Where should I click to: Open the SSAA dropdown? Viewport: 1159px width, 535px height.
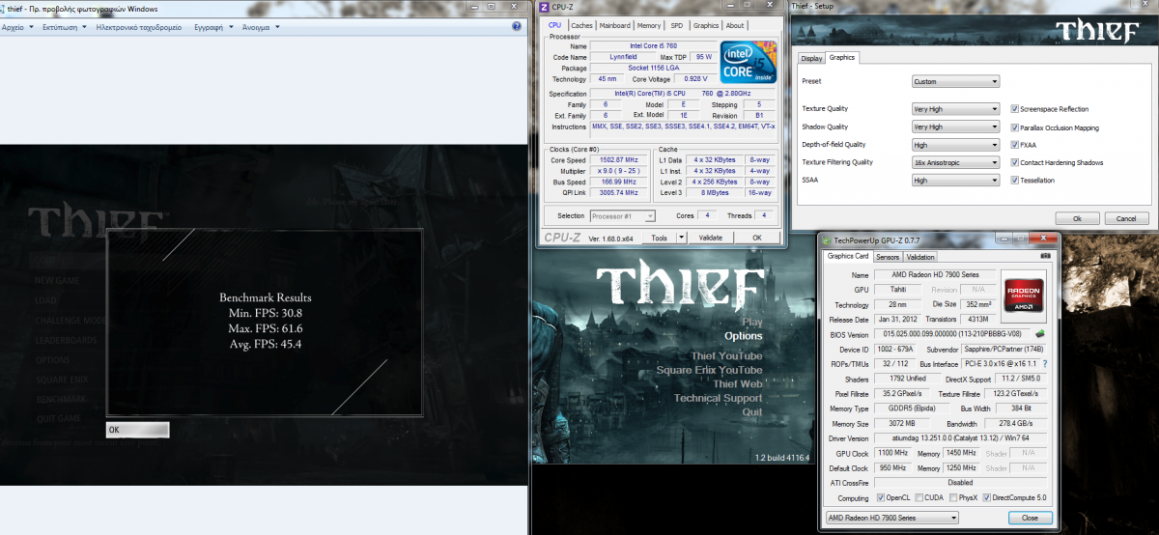[955, 180]
